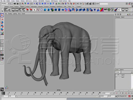Viewport: 133px width, 100px height.
Task: Open the Shading panel menu
Action: pyautogui.click(x=10, y=14)
